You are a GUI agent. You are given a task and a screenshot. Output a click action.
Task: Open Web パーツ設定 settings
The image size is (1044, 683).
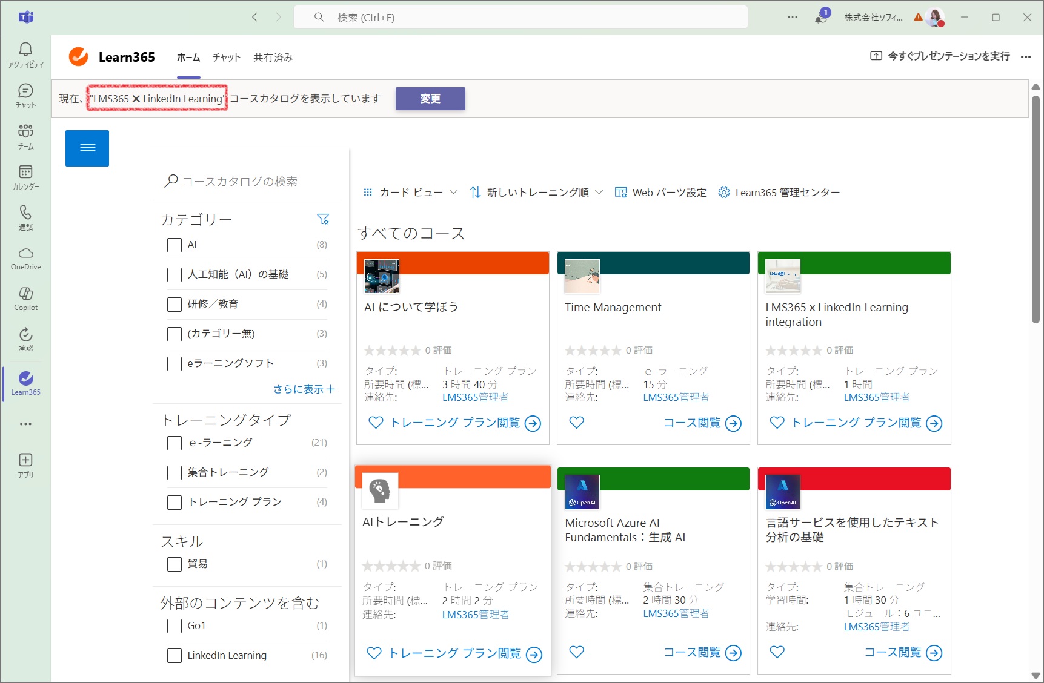(660, 193)
